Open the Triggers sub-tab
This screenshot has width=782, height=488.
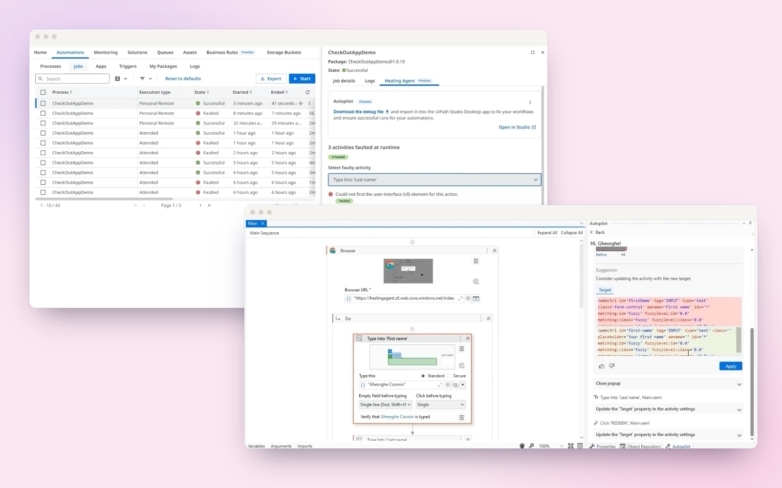click(x=128, y=66)
